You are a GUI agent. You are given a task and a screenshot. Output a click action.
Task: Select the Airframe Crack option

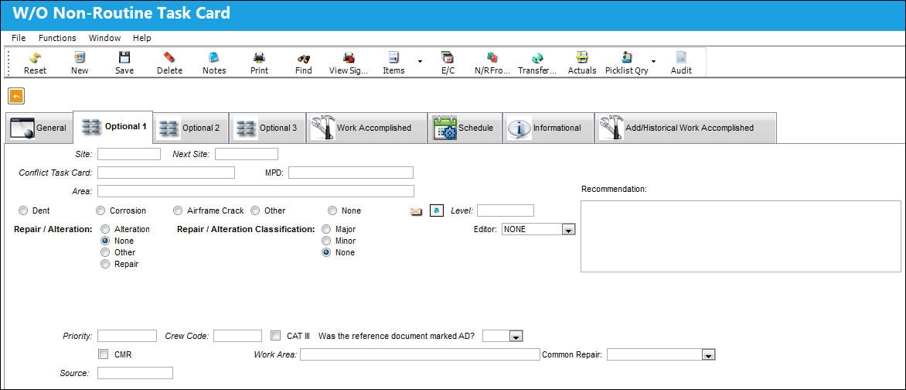point(178,210)
